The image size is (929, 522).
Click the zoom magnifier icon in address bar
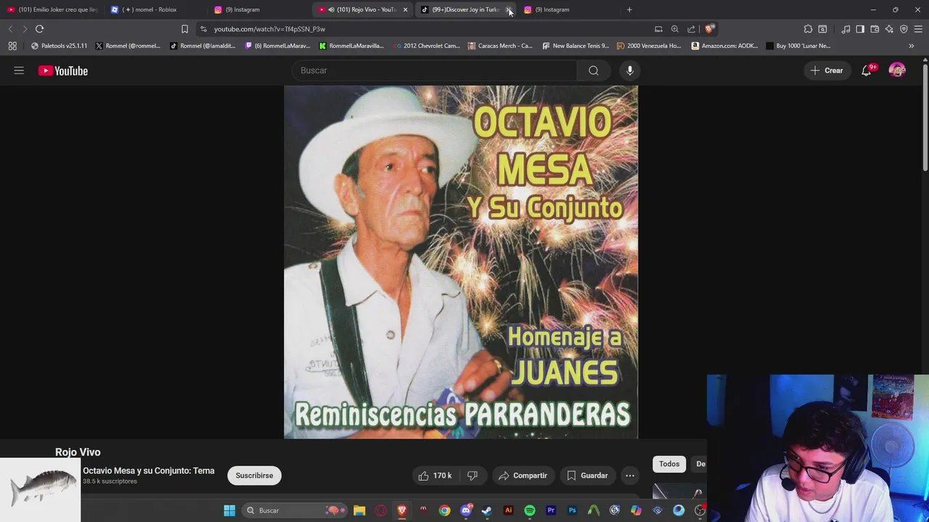pyautogui.click(x=674, y=29)
